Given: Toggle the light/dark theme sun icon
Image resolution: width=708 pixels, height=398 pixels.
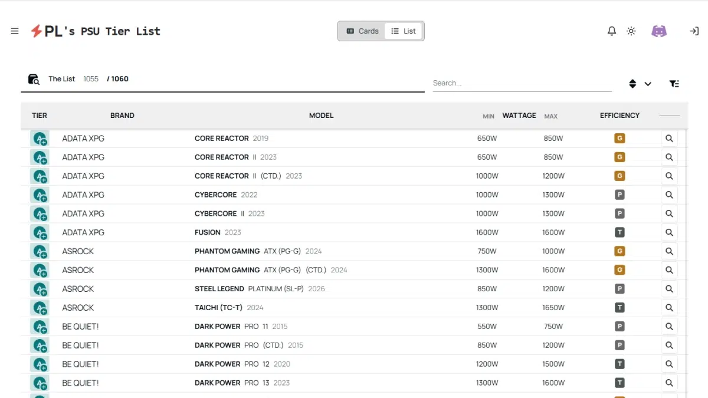Looking at the screenshot, I should pos(631,31).
